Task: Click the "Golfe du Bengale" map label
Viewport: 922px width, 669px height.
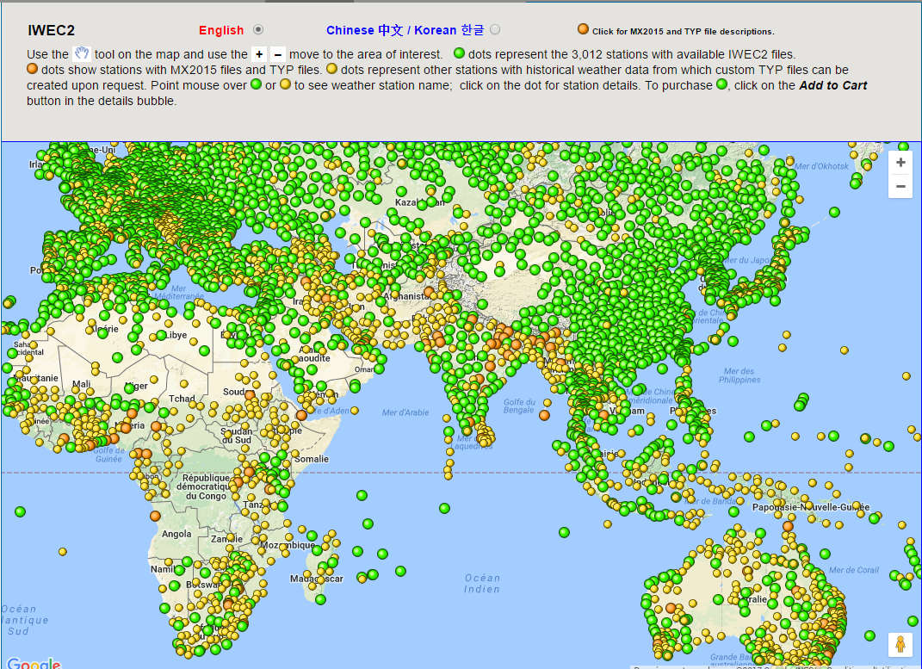Action: coord(519,406)
